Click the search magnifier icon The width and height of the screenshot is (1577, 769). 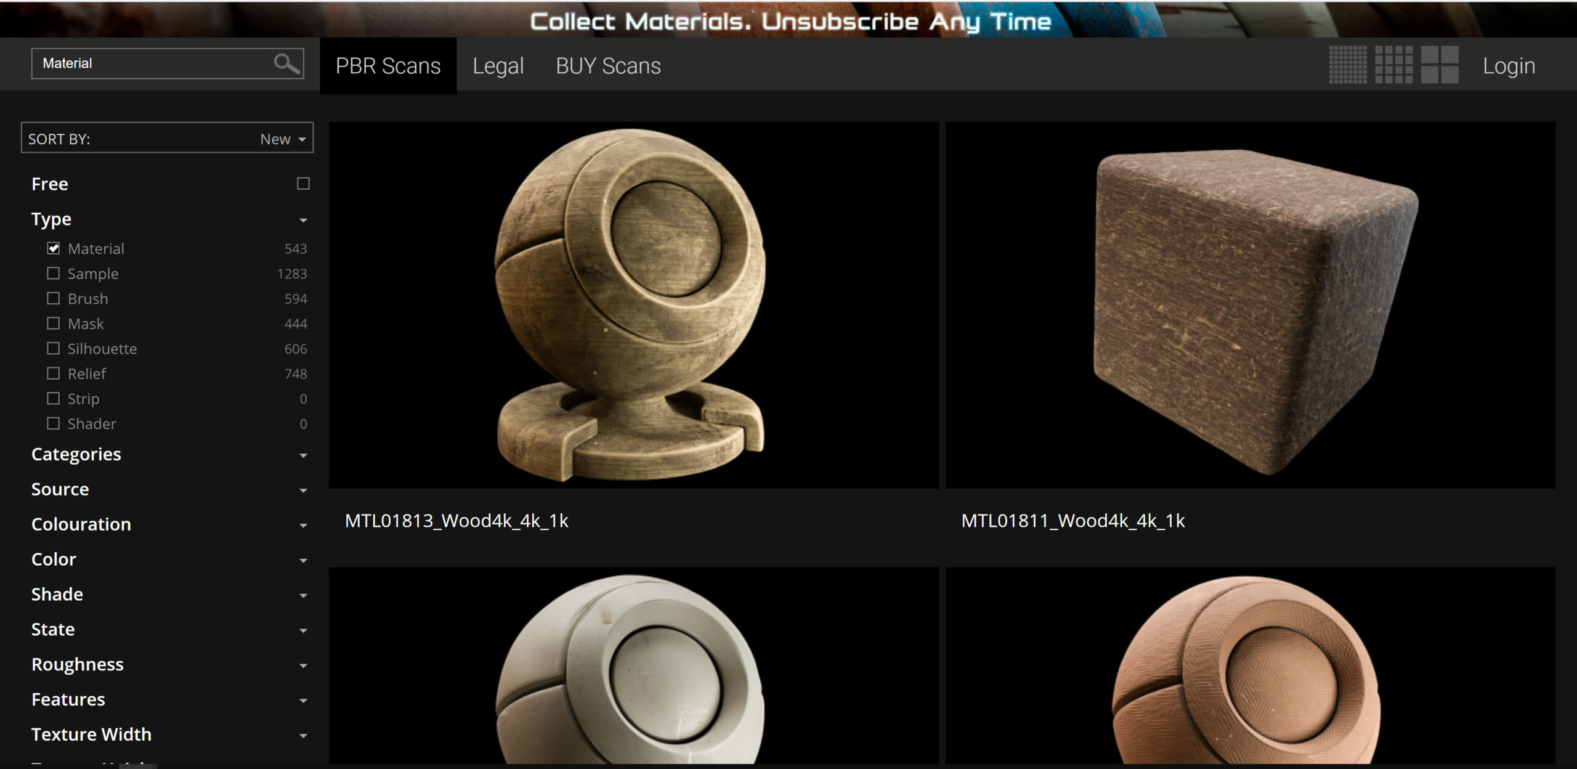click(286, 63)
